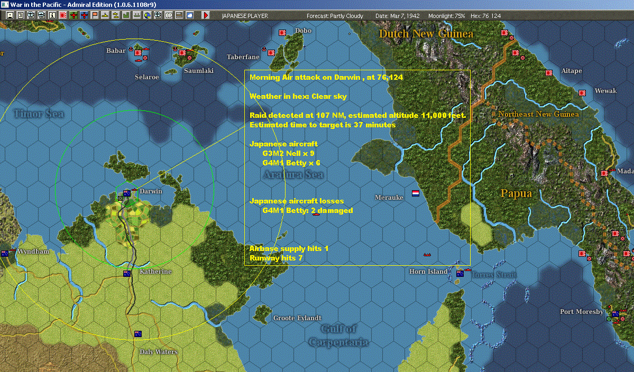634x372 pixels.
Task: Open the first stacked aircraft windows icon
Action: pyautogui.click(x=31, y=15)
